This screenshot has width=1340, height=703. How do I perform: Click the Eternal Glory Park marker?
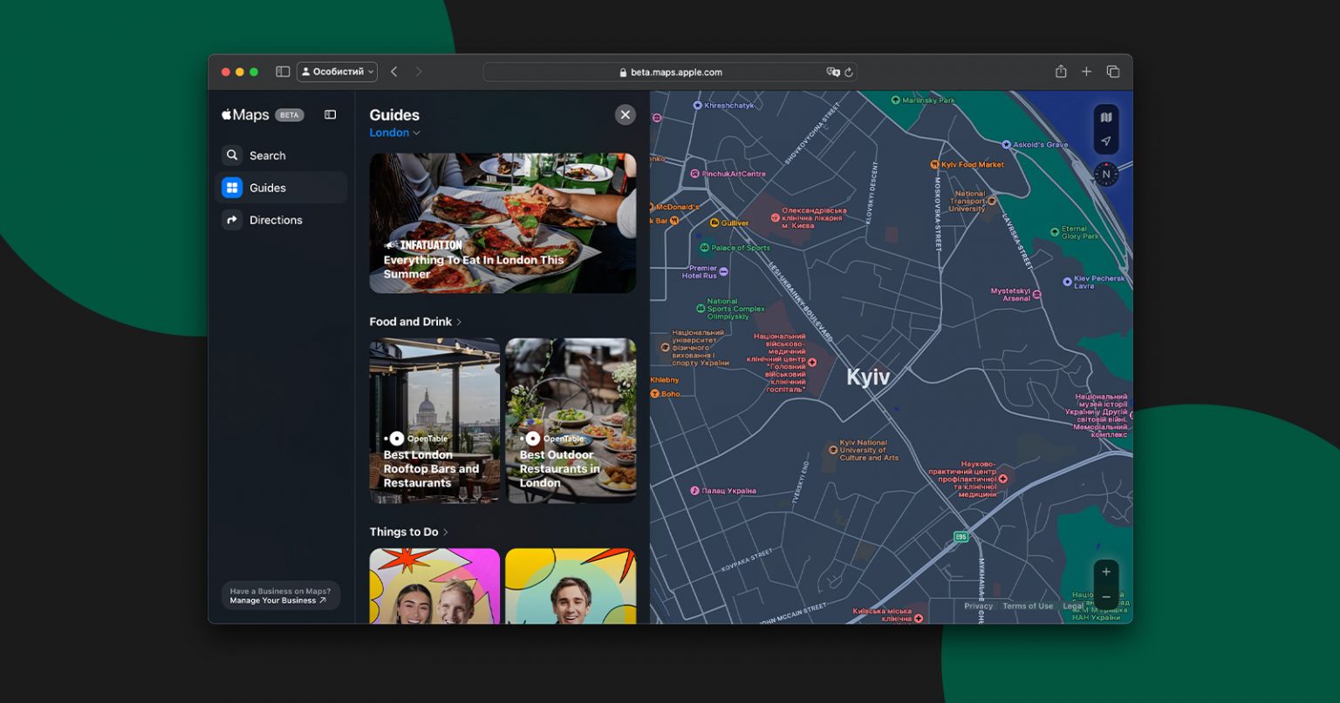coord(1055,232)
